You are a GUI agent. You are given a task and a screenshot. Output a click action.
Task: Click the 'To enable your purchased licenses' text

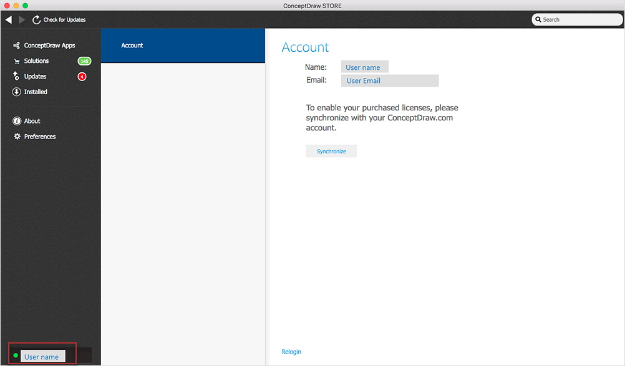(382, 118)
